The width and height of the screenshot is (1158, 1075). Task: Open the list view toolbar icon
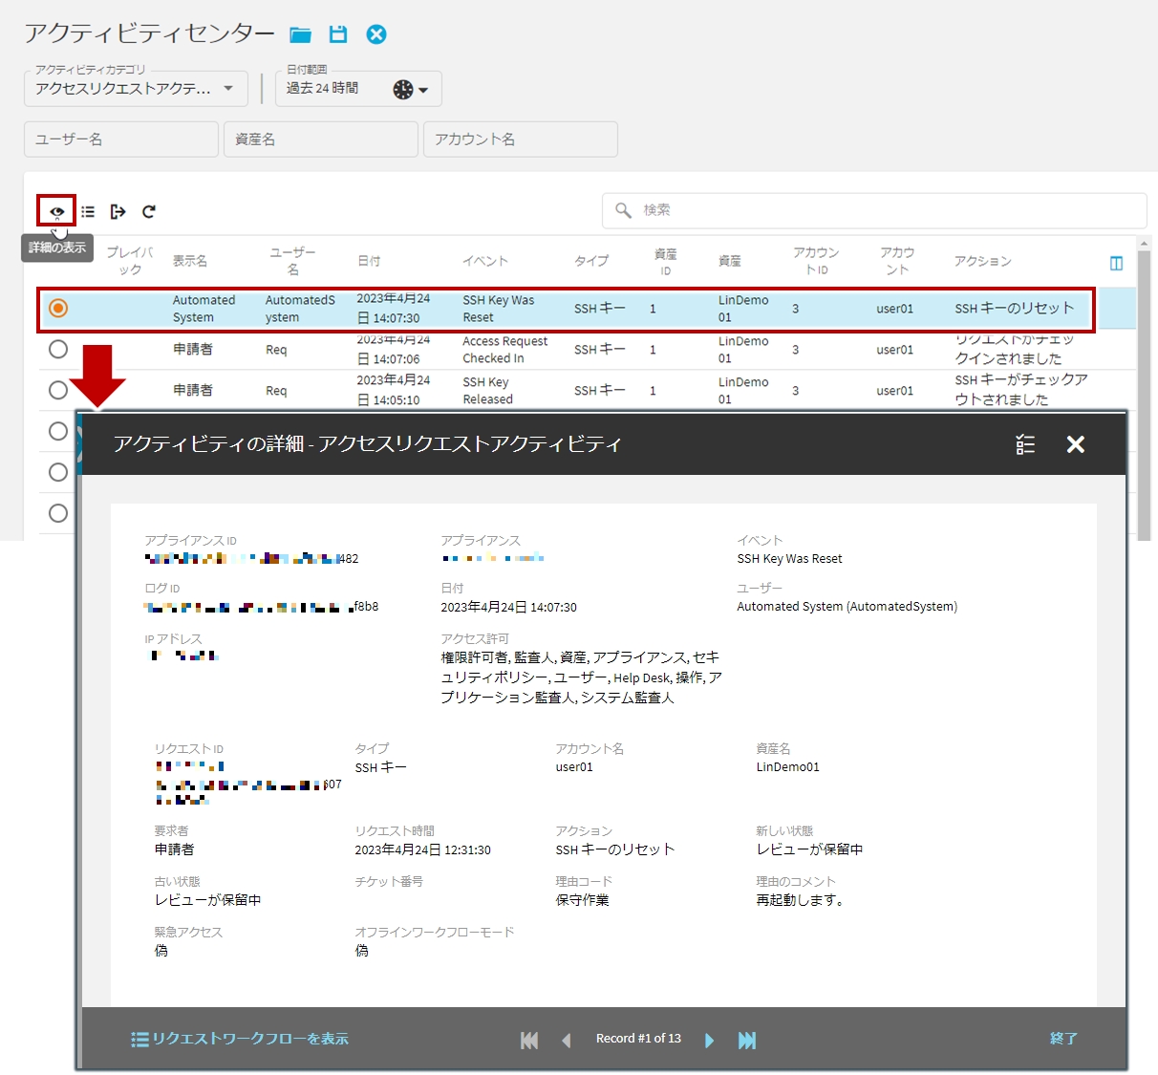(88, 211)
